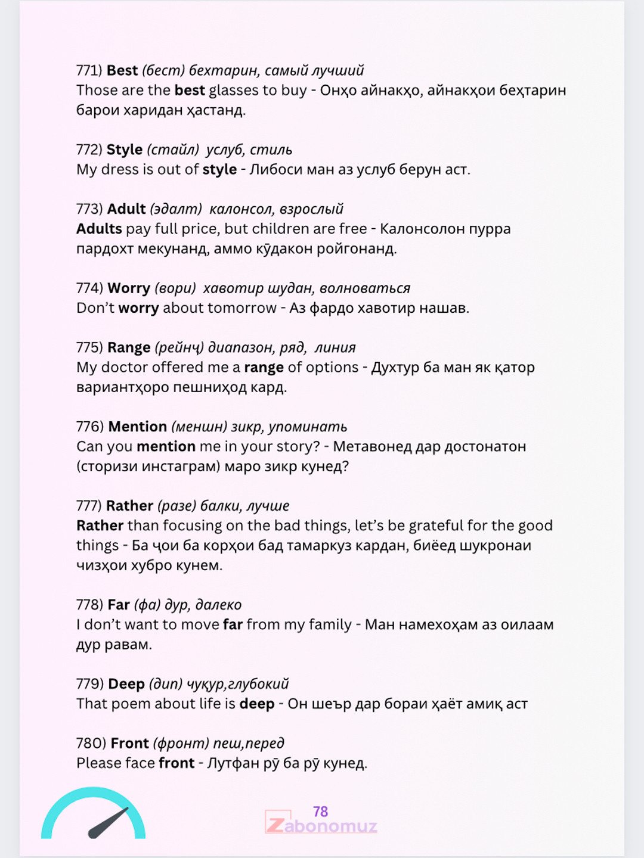This screenshot has height=858, width=644.
Task: Click the speedometer gauge icon
Action: [94, 815]
